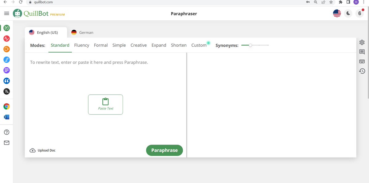Open the Citation Generator quote icon
This screenshot has width=369, height=183.
(6, 81)
